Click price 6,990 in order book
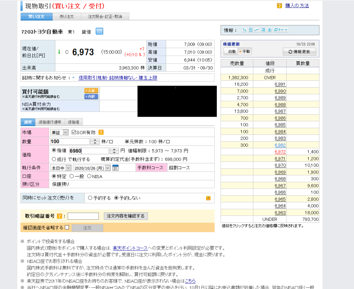This screenshot has width=354, height=289. coord(280,91)
